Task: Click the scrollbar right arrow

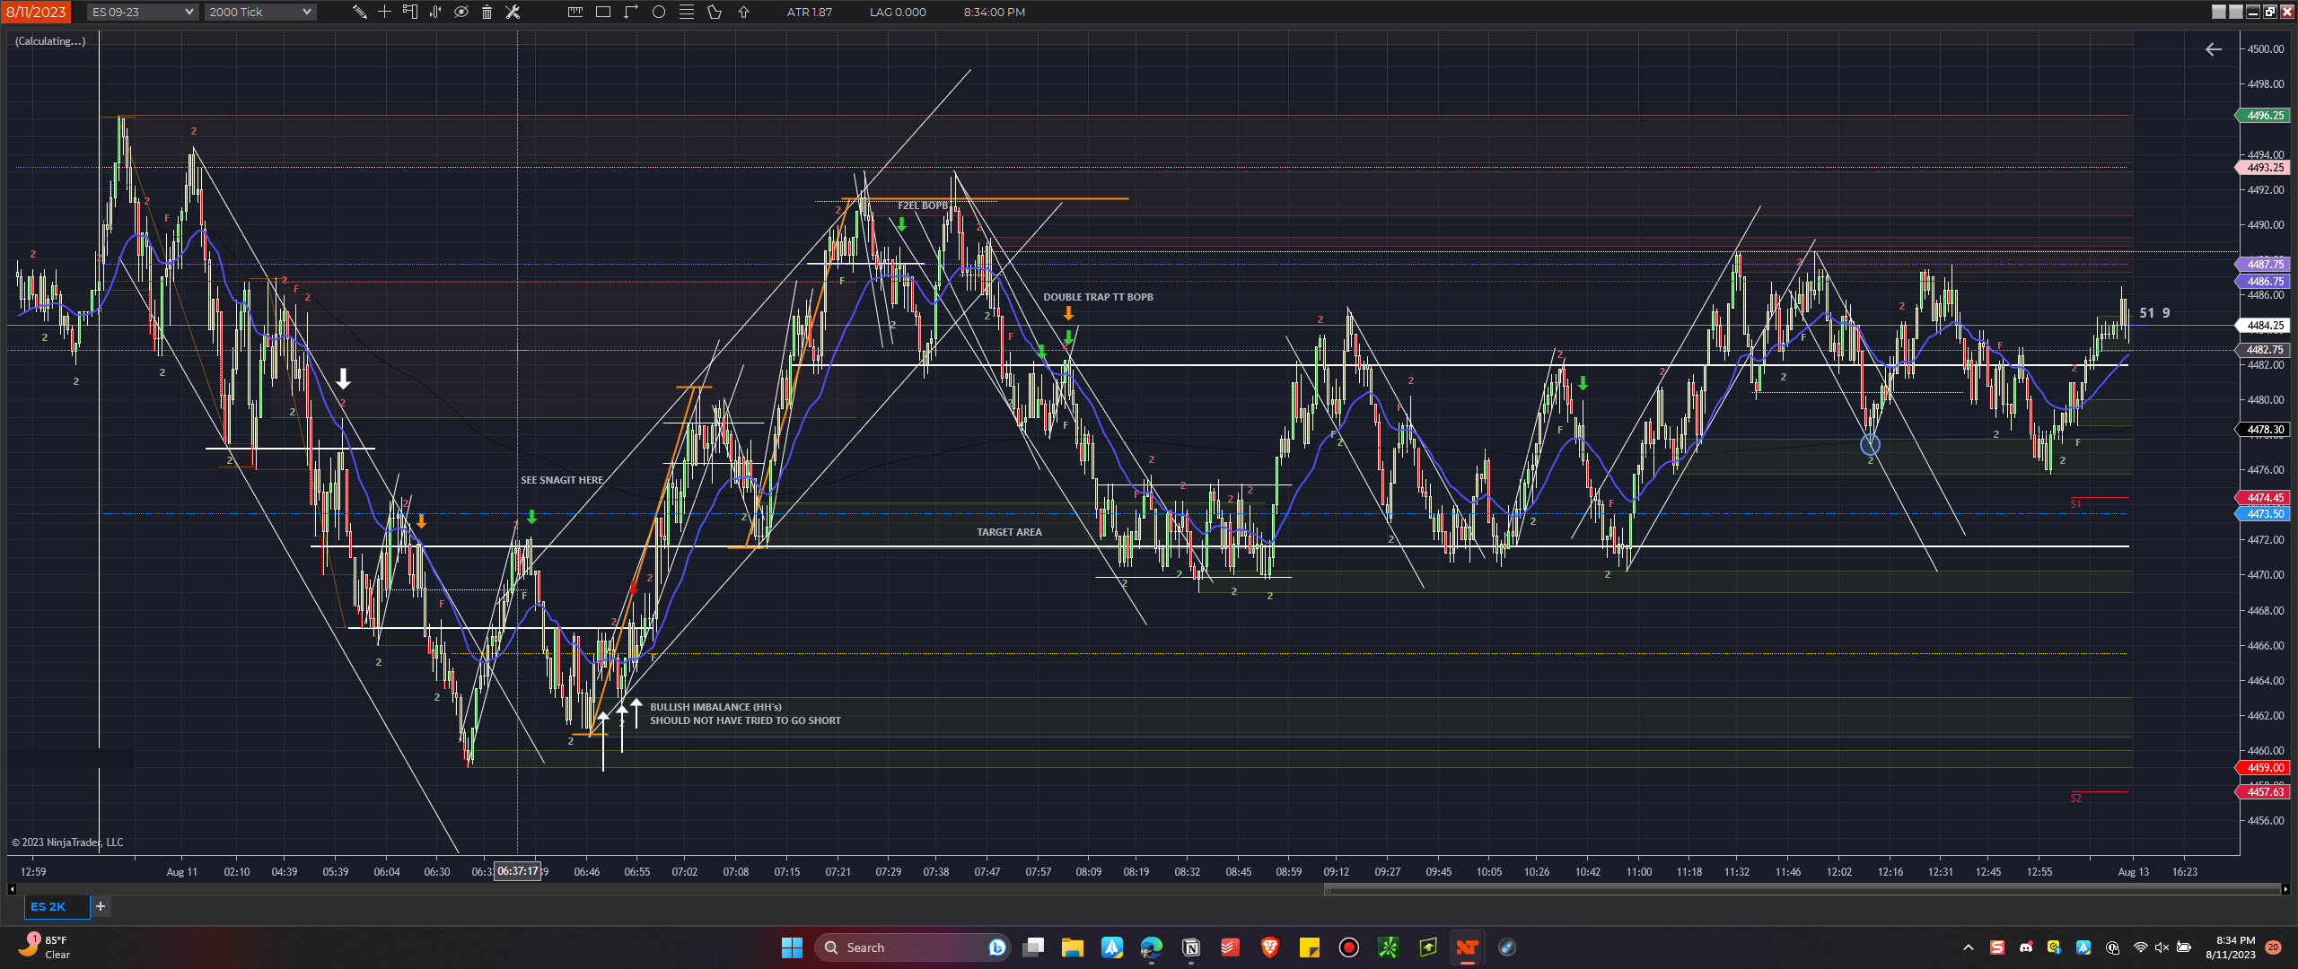Action: pos(2285,889)
